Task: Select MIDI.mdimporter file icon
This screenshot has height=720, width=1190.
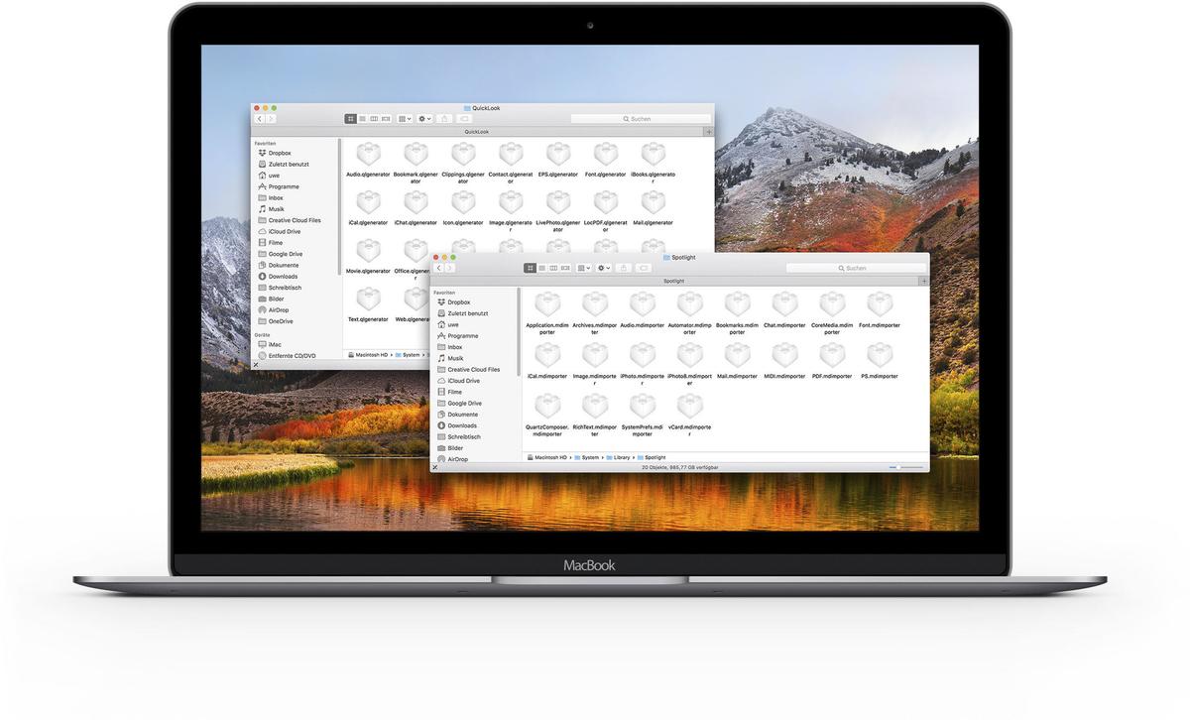Action: tap(785, 355)
